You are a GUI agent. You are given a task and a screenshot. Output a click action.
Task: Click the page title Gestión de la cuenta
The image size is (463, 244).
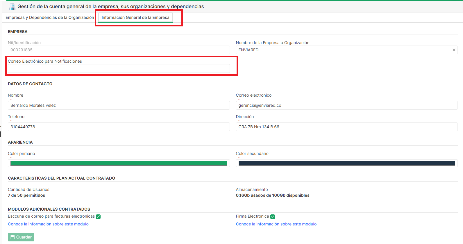pyautogui.click(x=110, y=6)
